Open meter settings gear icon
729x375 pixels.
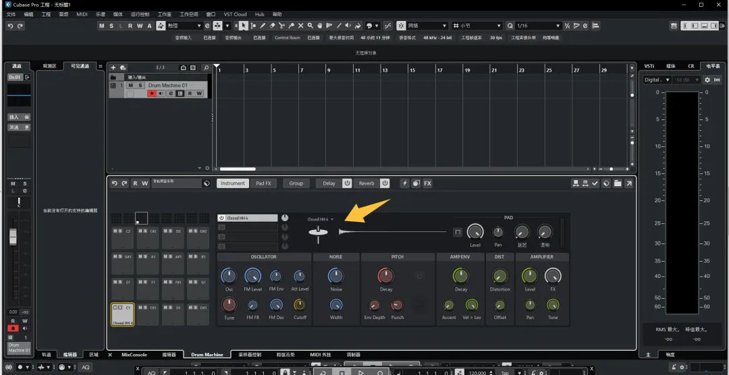tap(707, 80)
